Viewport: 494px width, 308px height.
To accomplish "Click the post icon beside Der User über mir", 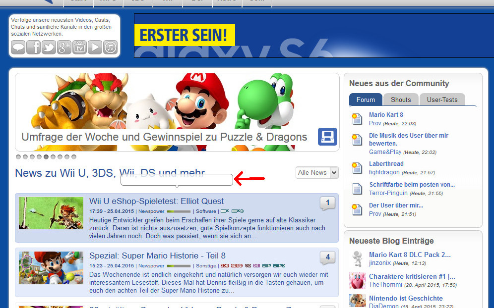I will point(357,209).
